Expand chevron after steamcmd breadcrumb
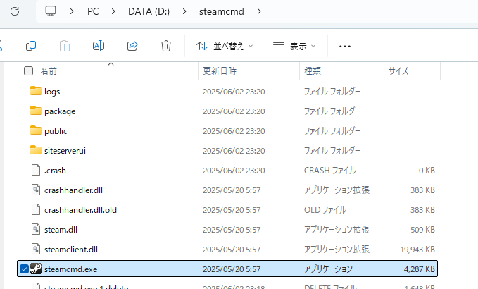478x289 pixels. [259, 11]
